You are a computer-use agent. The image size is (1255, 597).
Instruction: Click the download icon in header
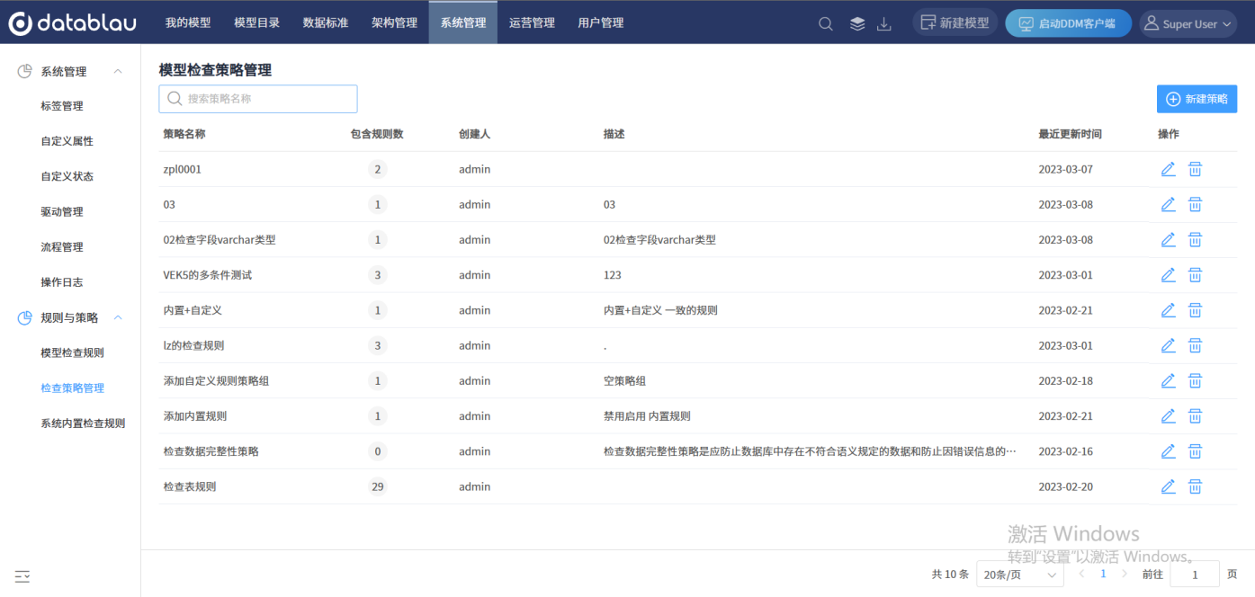(884, 24)
